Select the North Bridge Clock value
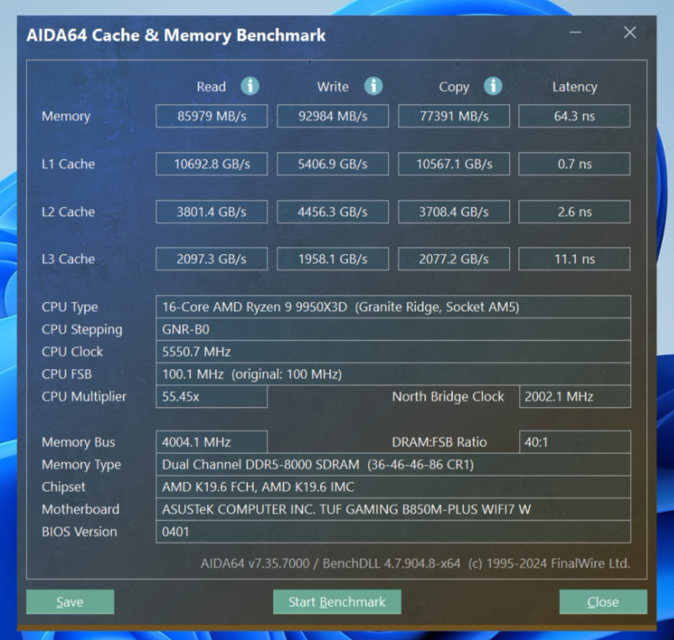 tap(574, 397)
